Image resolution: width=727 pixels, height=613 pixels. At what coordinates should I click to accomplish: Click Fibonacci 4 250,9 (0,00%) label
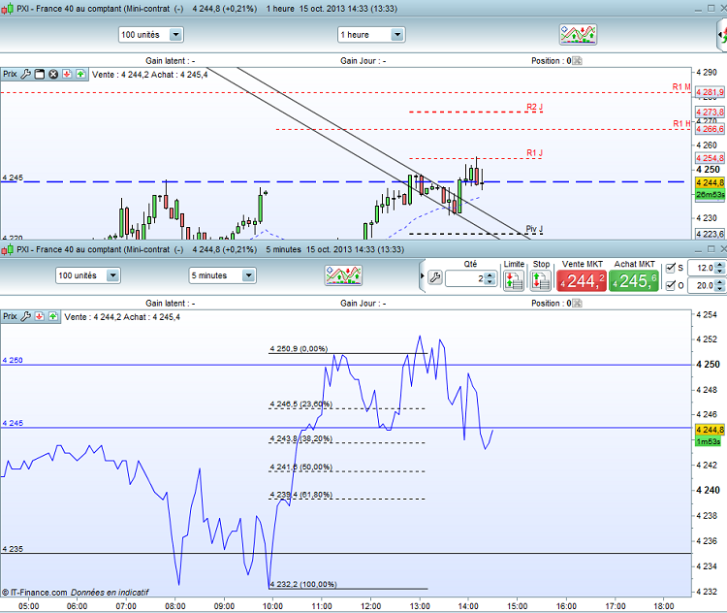click(299, 348)
